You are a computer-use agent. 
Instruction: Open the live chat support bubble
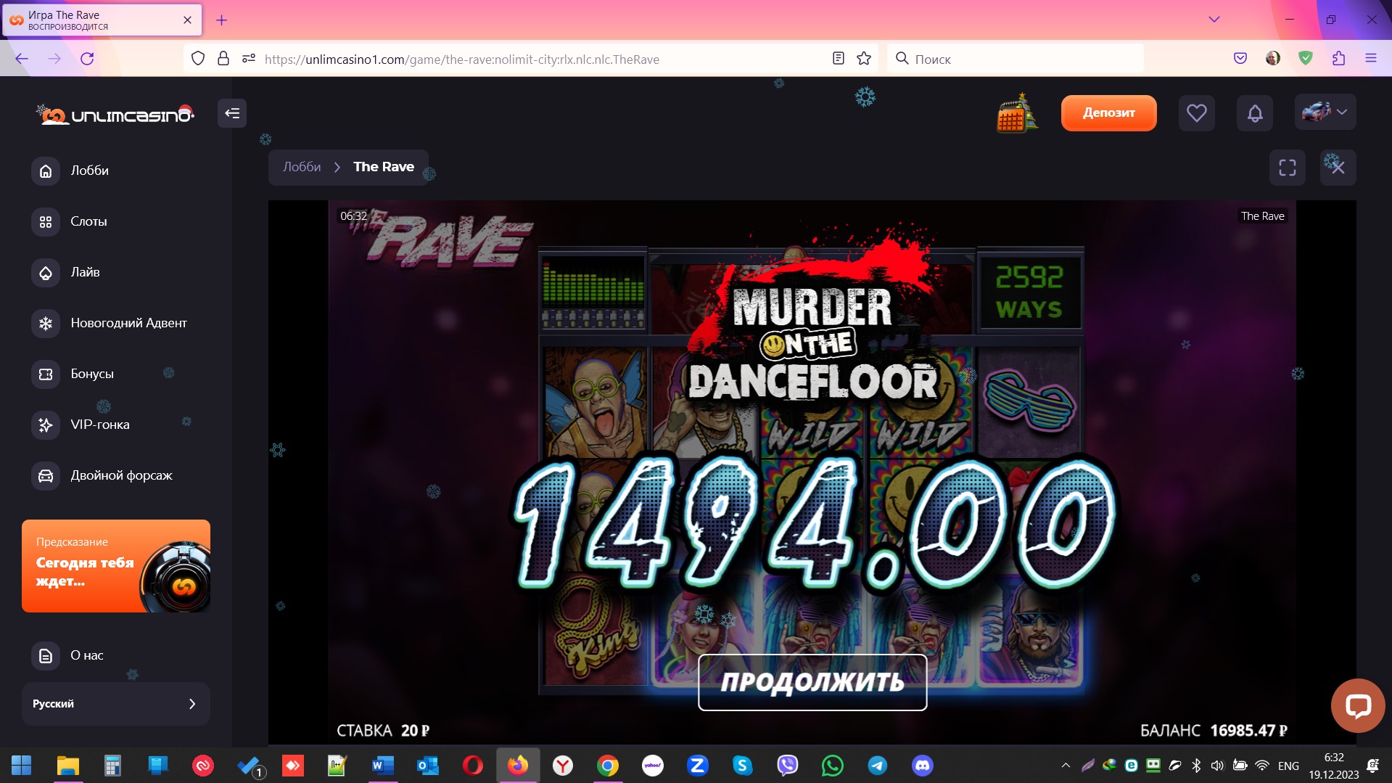[1357, 705]
